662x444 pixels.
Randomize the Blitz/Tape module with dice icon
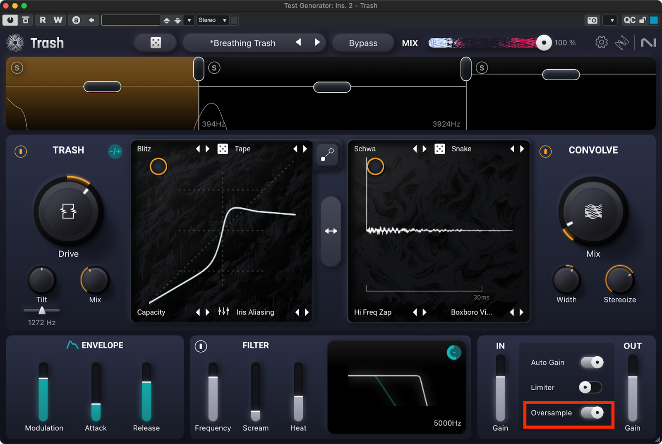tap(223, 149)
